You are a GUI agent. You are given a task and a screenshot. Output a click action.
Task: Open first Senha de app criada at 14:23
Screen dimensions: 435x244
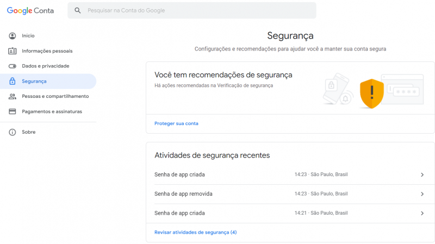[x=290, y=174]
